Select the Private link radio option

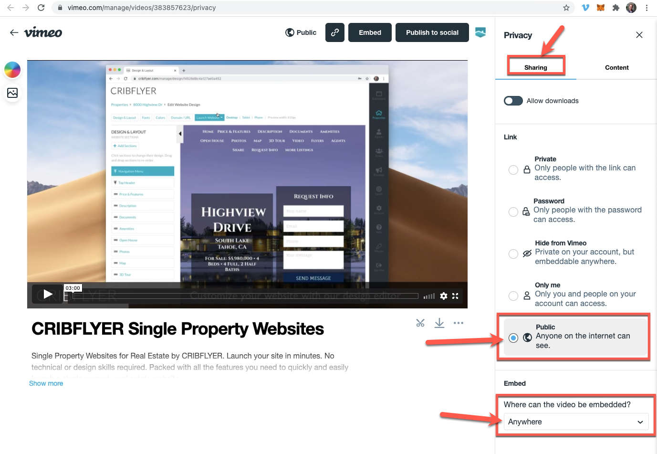[513, 170]
